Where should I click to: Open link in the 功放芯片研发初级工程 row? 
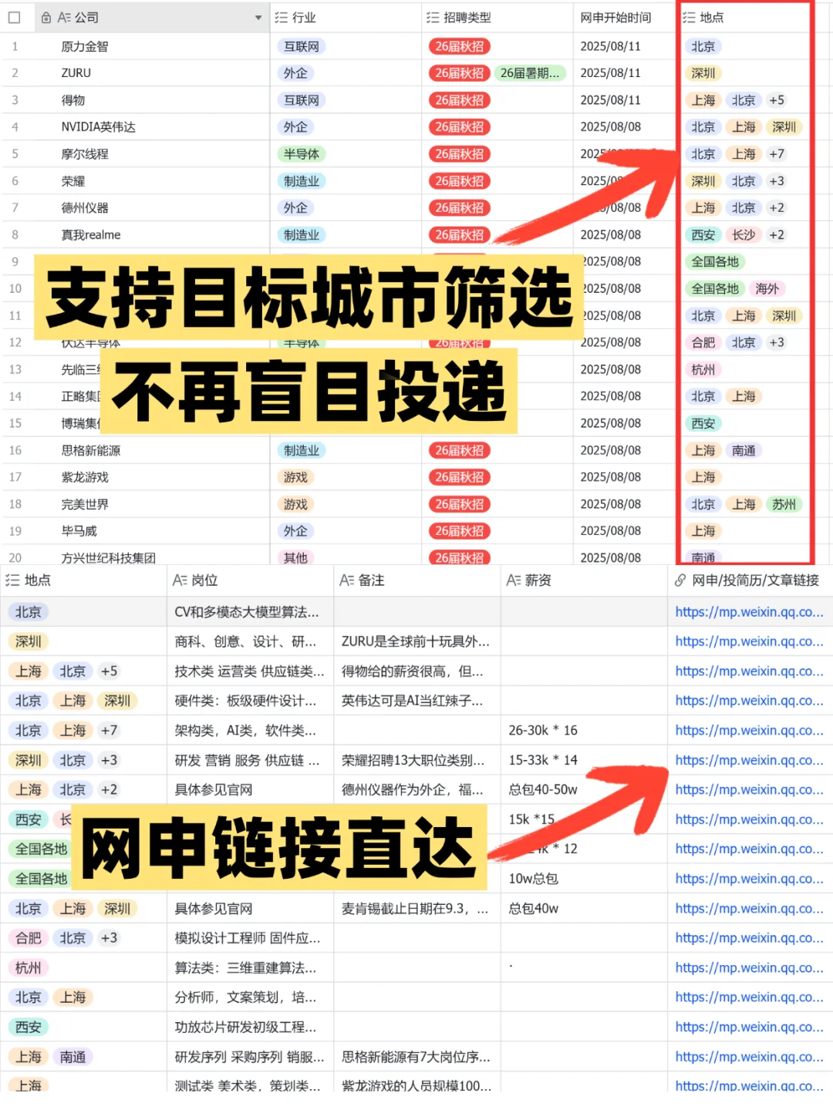click(x=750, y=1028)
